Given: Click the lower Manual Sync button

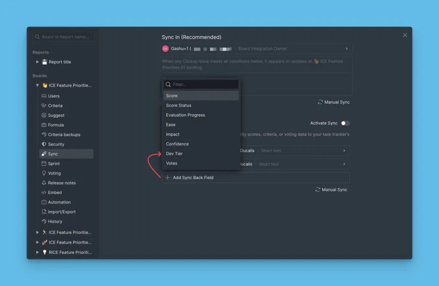Looking at the screenshot, I should point(331,190).
